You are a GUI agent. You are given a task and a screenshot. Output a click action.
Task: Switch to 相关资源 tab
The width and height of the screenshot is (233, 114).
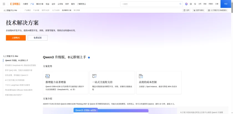click(x=77, y=11)
